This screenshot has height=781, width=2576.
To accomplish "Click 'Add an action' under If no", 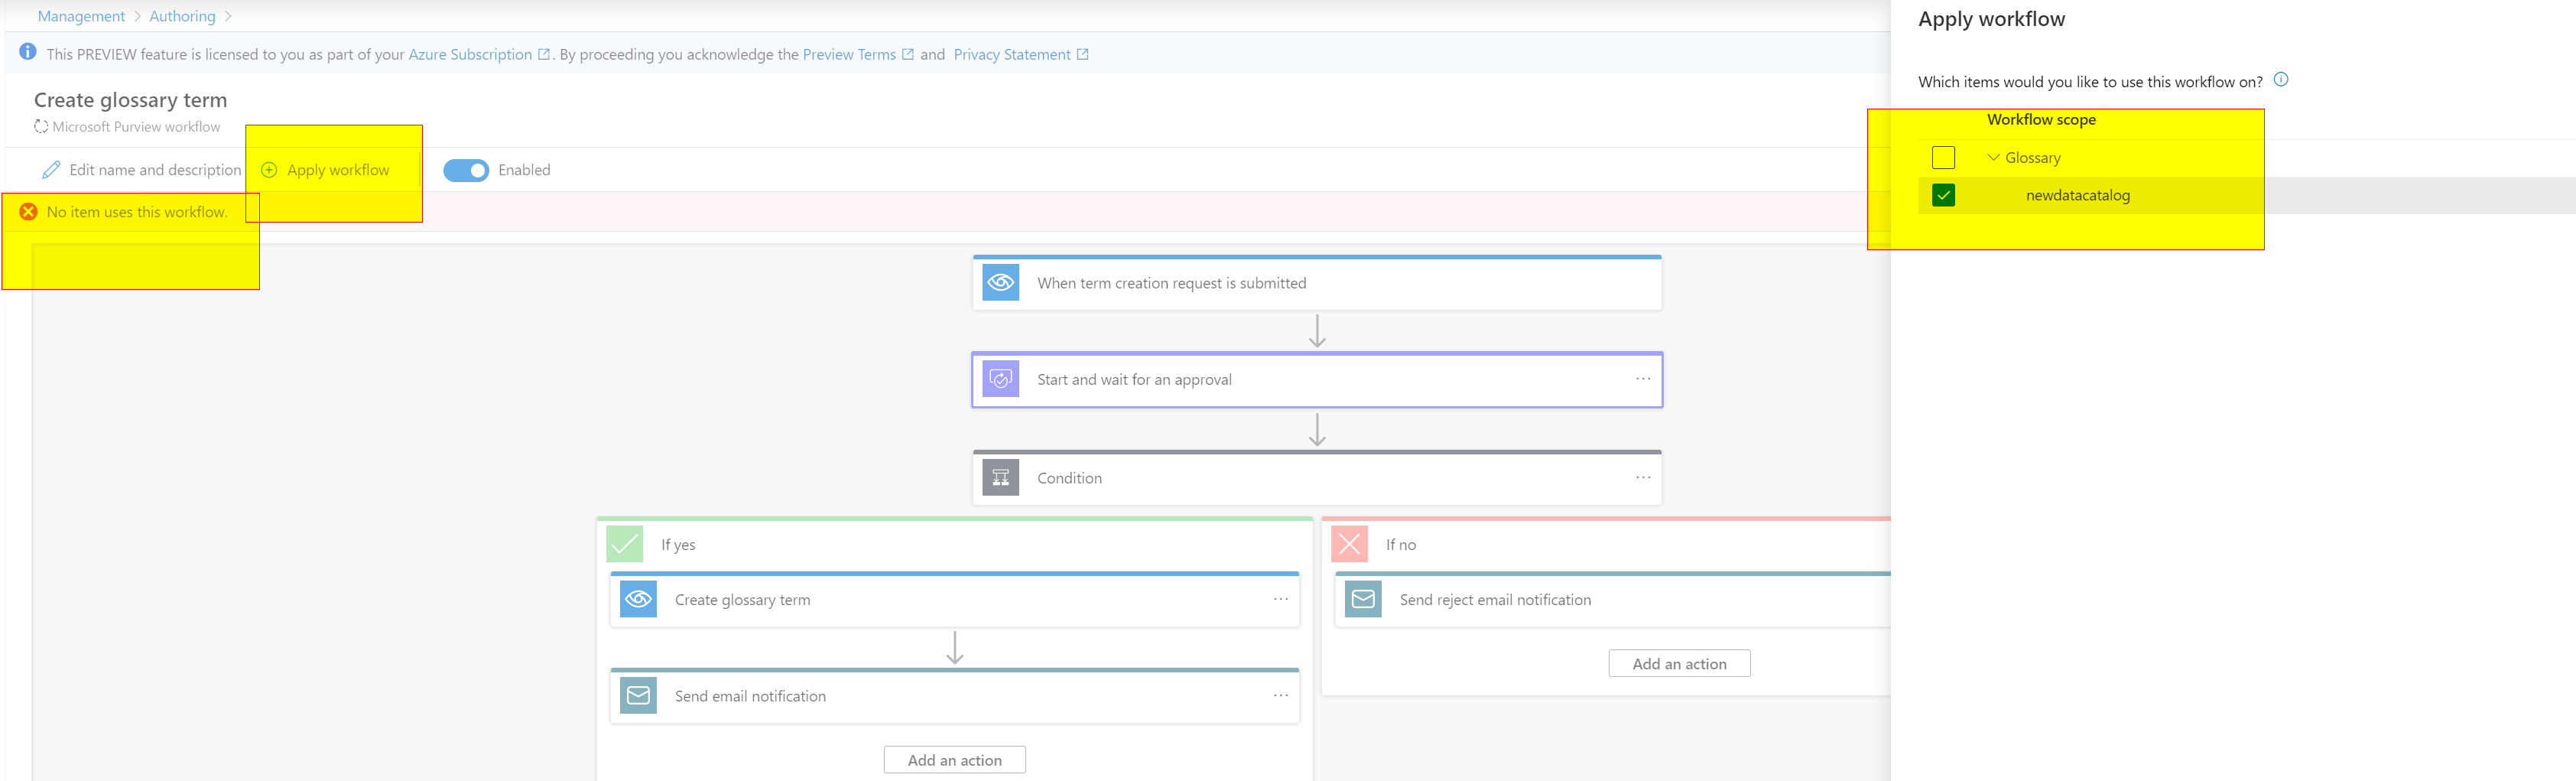I will point(1679,663).
